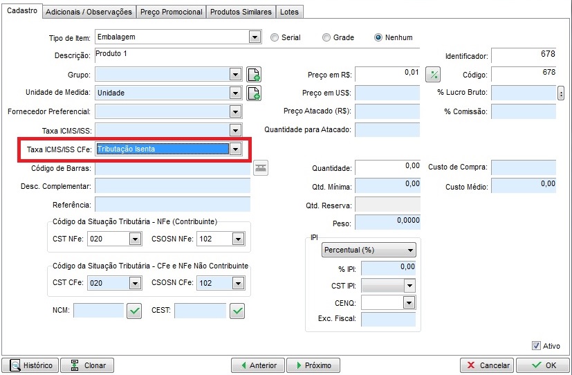Switch to the Preço Promocional tab
The width and height of the screenshot is (572, 375).
(171, 12)
